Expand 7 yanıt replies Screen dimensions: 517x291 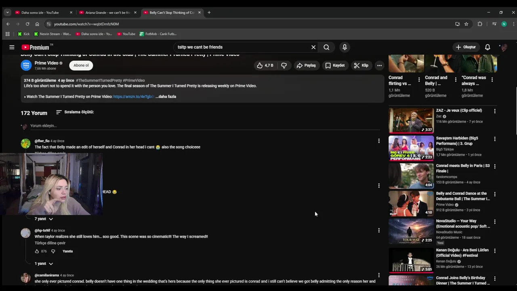pyautogui.click(x=44, y=219)
